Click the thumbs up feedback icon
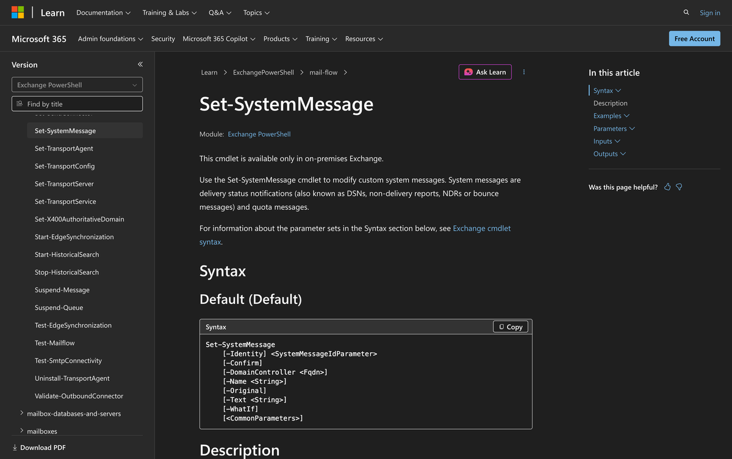Image resolution: width=732 pixels, height=459 pixels. pos(667,187)
